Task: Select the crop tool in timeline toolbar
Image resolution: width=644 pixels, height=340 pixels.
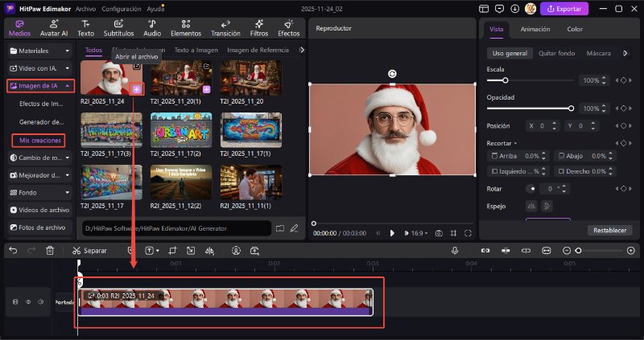Action: coord(172,250)
